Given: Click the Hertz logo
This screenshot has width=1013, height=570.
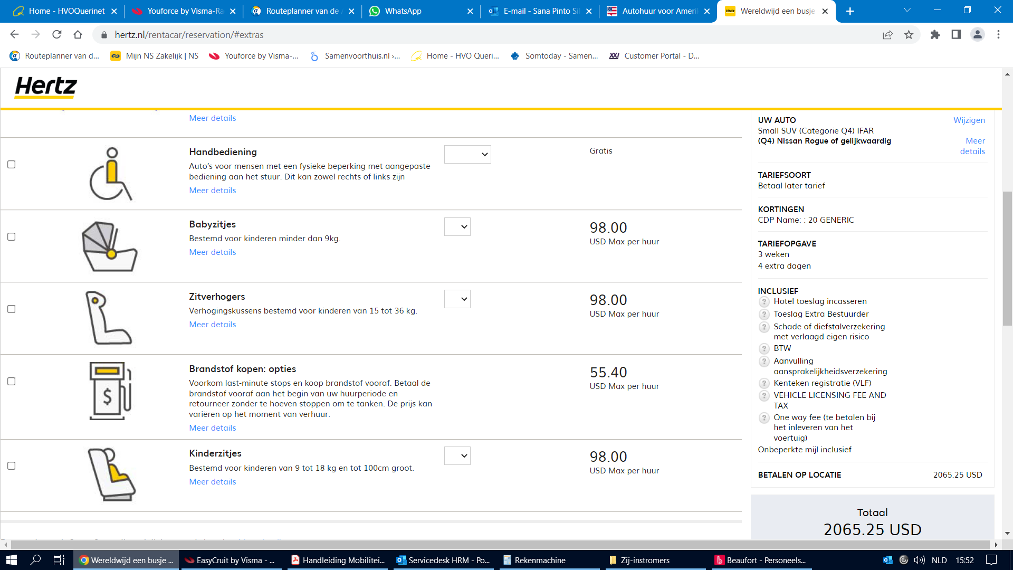Looking at the screenshot, I should coord(46,87).
